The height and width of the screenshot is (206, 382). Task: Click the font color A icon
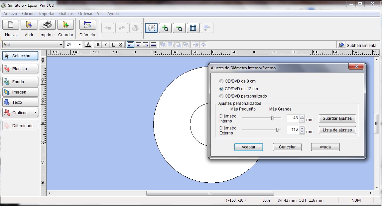(88, 44)
